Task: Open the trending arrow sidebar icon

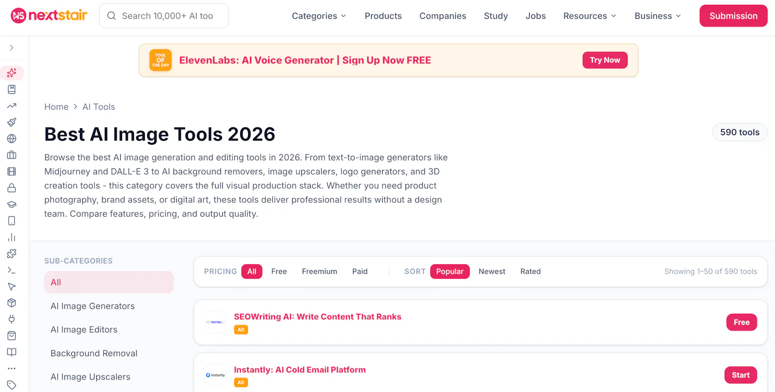Action: pos(12,106)
